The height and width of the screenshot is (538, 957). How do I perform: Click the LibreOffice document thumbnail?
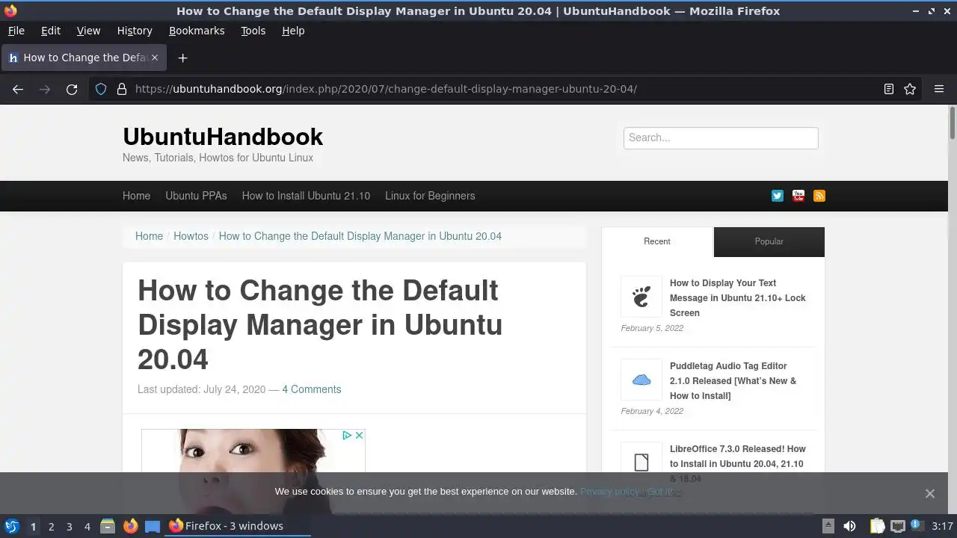click(x=641, y=462)
